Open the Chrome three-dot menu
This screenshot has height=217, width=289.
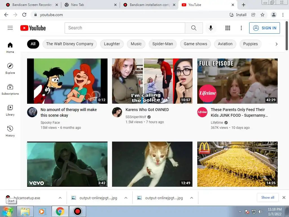(283, 15)
